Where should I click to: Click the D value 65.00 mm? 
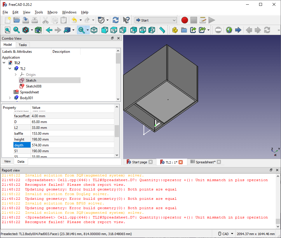coord(72,122)
